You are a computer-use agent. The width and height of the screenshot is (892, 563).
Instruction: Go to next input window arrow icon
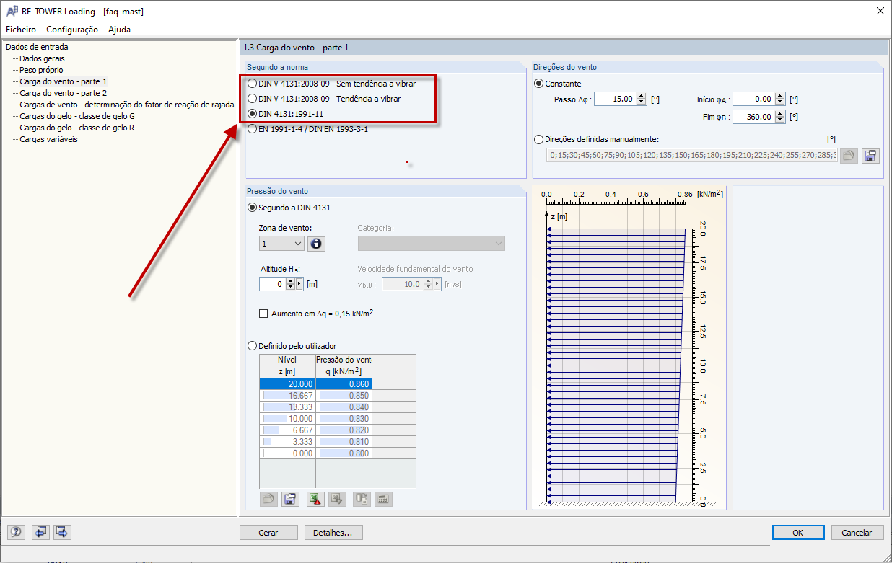[x=62, y=533]
